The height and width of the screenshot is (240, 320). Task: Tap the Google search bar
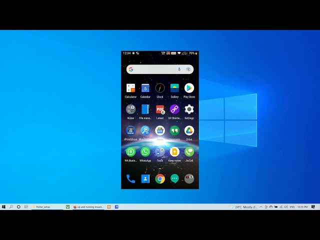coord(152,69)
